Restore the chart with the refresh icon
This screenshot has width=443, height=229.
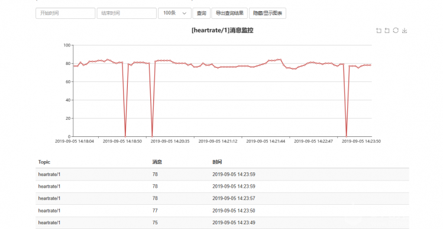pyautogui.click(x=396, y=31)
